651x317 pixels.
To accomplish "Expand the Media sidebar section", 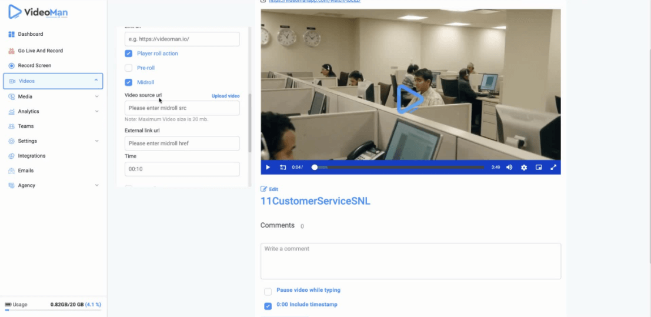I will click(x=96, y=96).
